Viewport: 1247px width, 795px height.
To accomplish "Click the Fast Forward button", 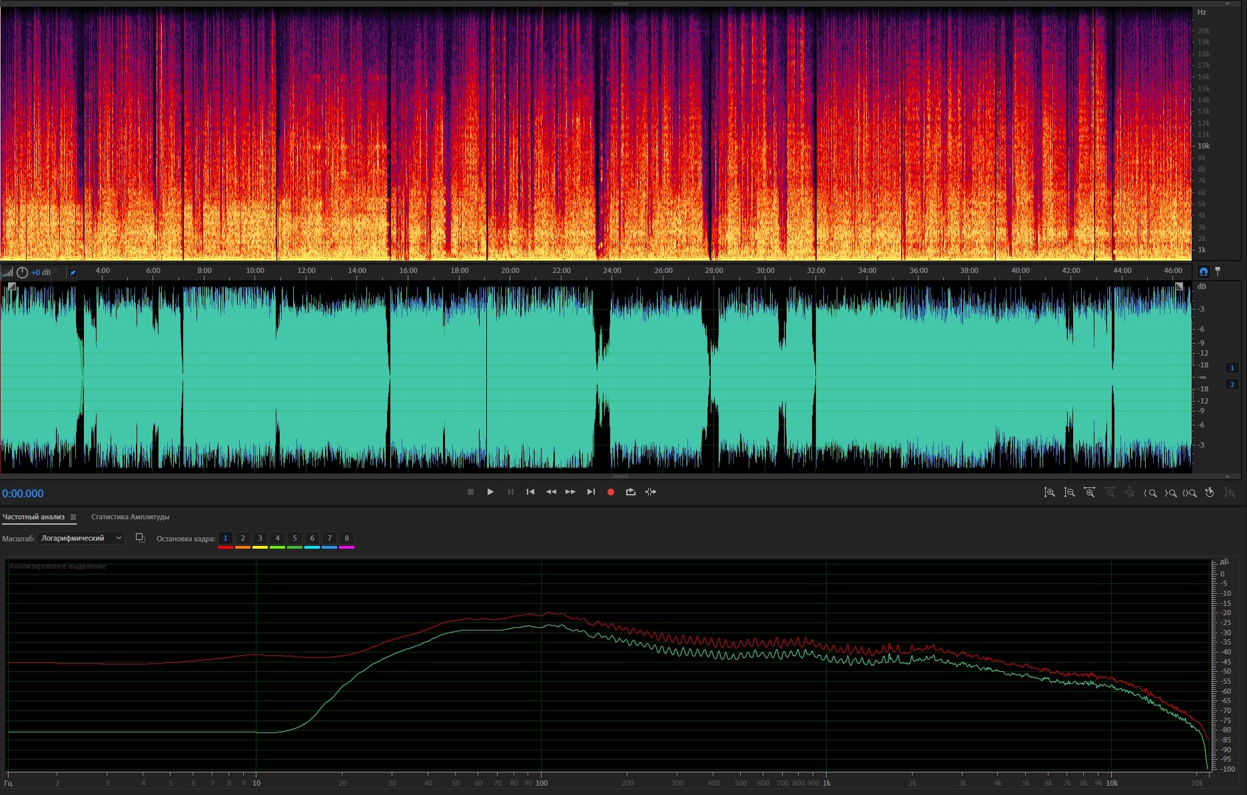I will click(x=570, y=492).
